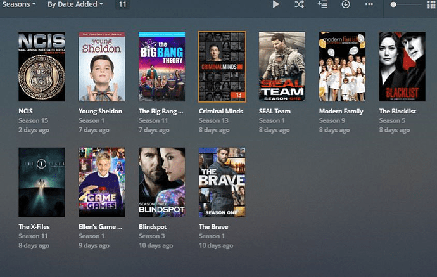The width and height of the screenshot is (437, 277).
Task: Add items to playlist icon
Action: [322, 4]
